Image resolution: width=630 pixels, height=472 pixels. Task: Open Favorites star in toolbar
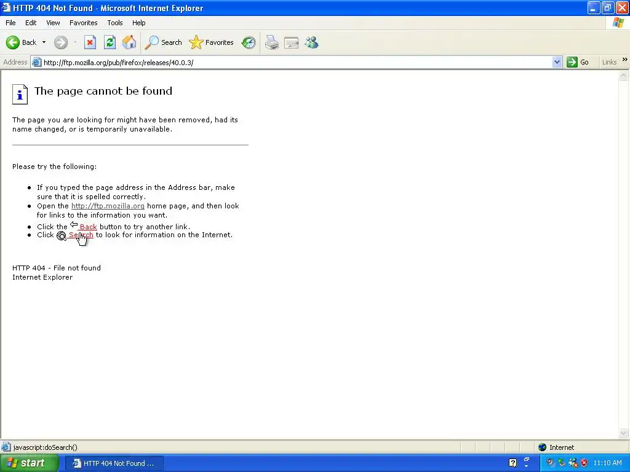tap(212, 42)
